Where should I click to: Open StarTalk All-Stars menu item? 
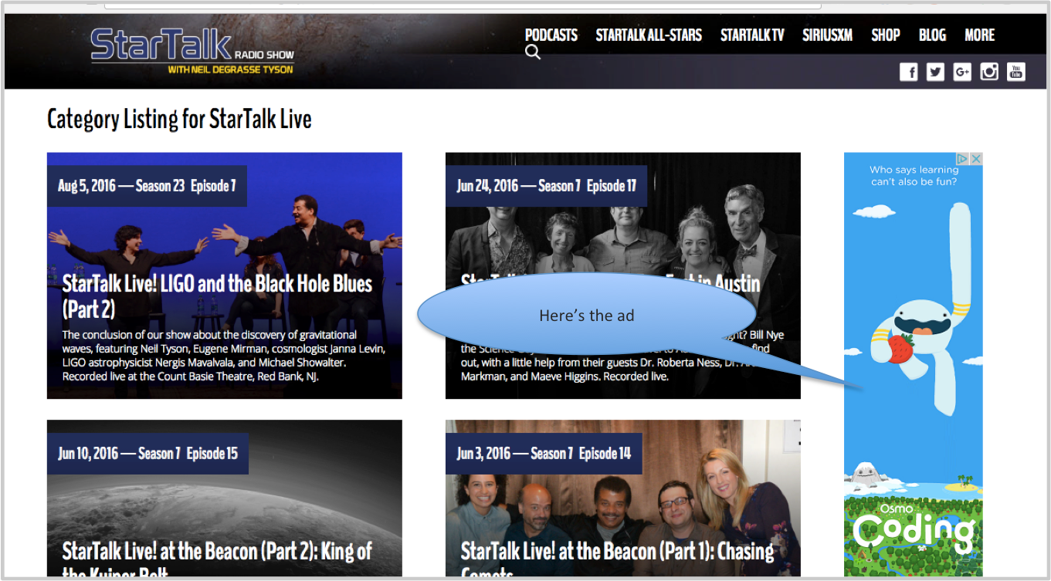point(649,35)
